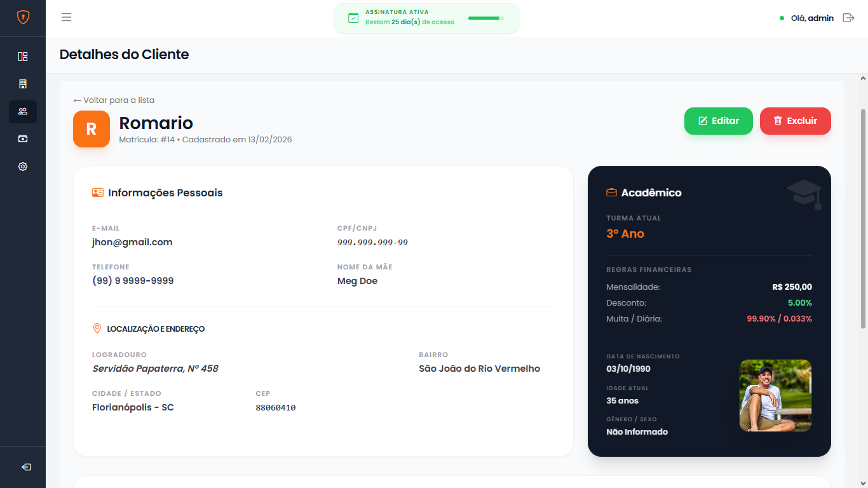Viewport: 868px width, 488px height.
Task: Click the top-right sign out icon
Action: (x=848, y=18)
